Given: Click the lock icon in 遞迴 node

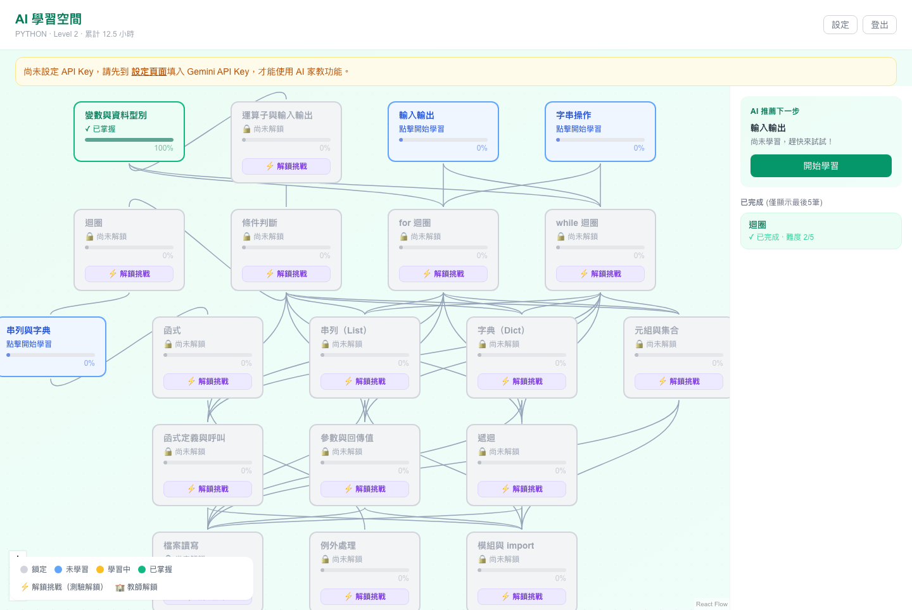Looking at the screenshot, I should pos(482,452).
